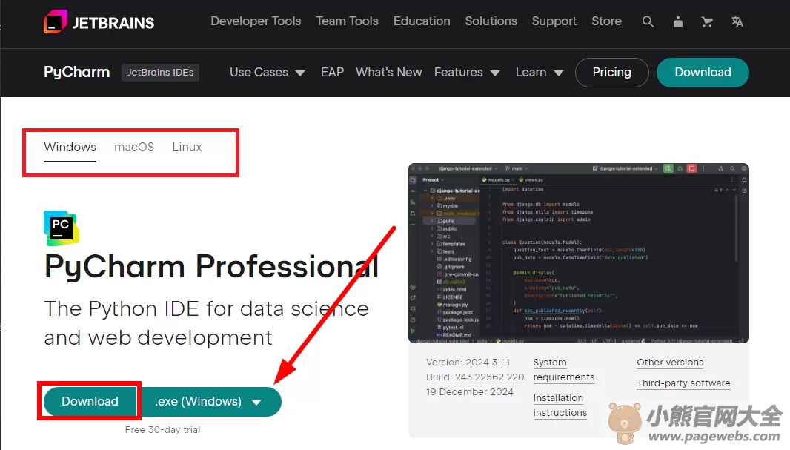Screen dimensions: 790x450
Task: Switch to the macOS tab
Action: tap(134, 147)
